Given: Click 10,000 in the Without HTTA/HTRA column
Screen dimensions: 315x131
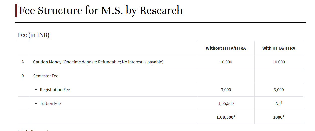Looking at the screenshot, I should tap(226, 62).
